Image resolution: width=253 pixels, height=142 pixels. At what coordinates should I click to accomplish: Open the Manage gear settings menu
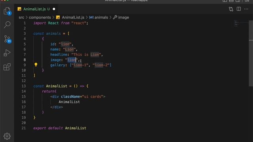point(7,136)
